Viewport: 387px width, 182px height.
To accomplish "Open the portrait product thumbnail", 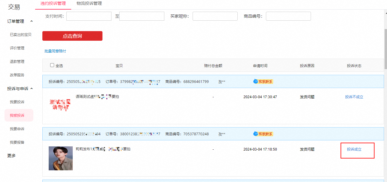I will [61, 158].
